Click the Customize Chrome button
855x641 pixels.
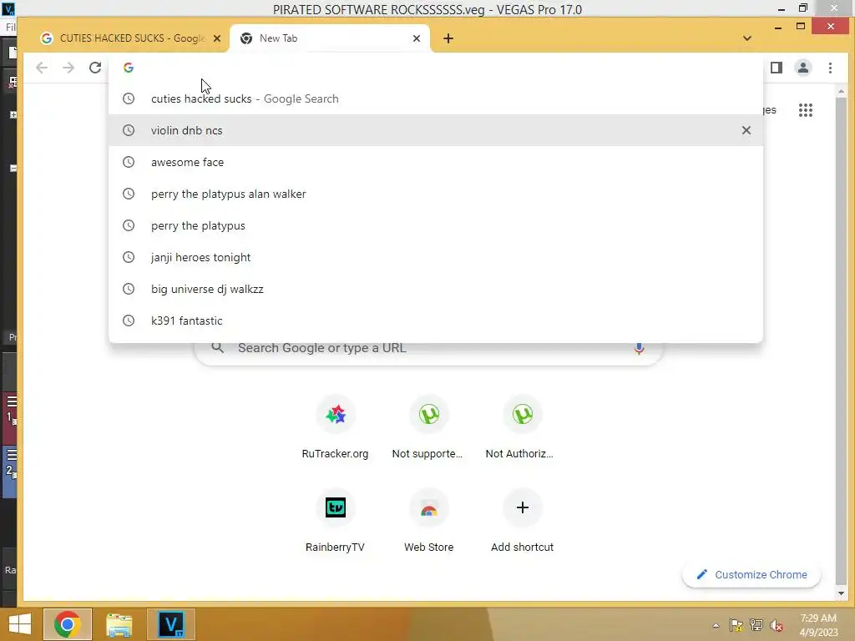tap(751, 574)
